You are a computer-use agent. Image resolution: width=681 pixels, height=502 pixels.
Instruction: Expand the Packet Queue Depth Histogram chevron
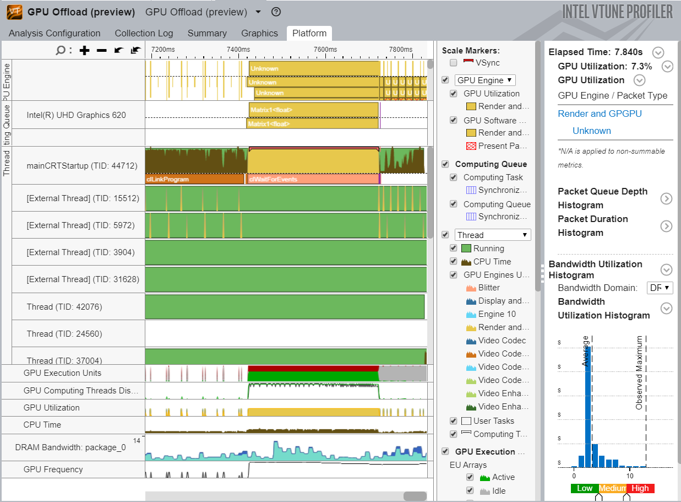(x=666, y=198)
